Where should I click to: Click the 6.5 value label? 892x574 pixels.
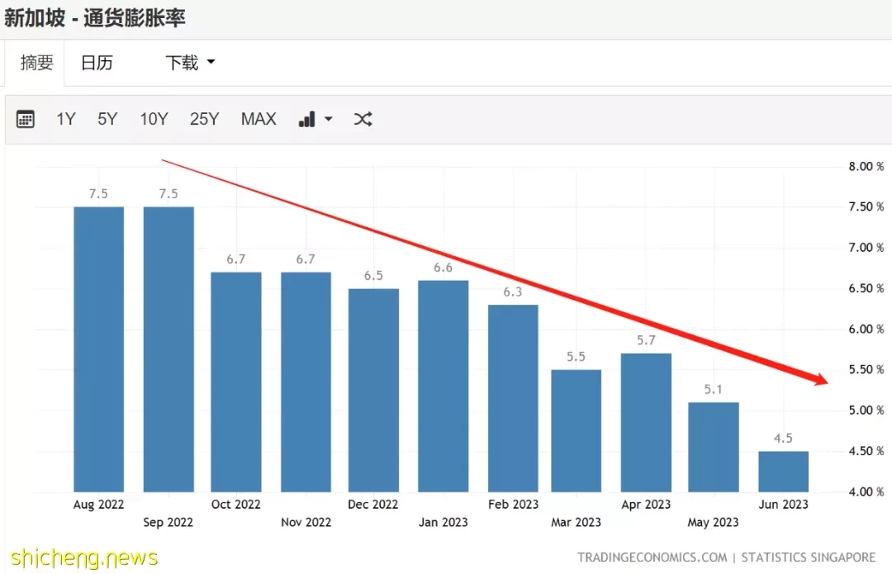pos(374,275)
